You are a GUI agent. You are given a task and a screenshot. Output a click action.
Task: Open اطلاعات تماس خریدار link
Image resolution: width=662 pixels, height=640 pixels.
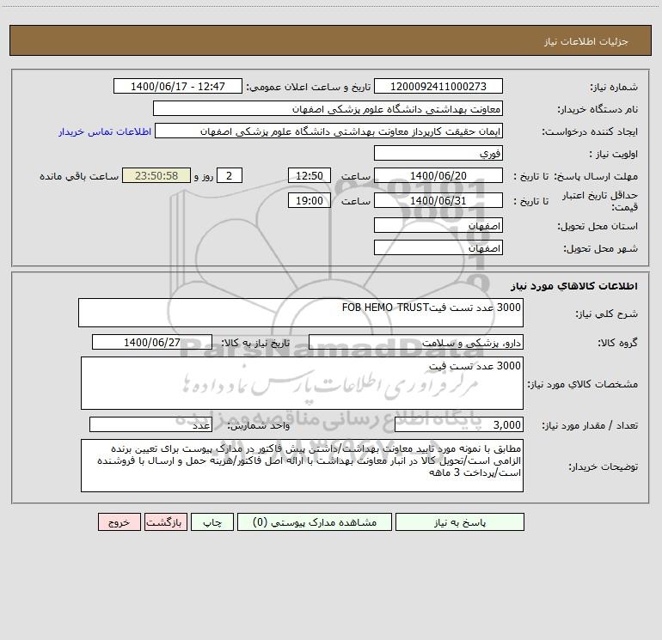pyautogui.click(x=105, y=131)
